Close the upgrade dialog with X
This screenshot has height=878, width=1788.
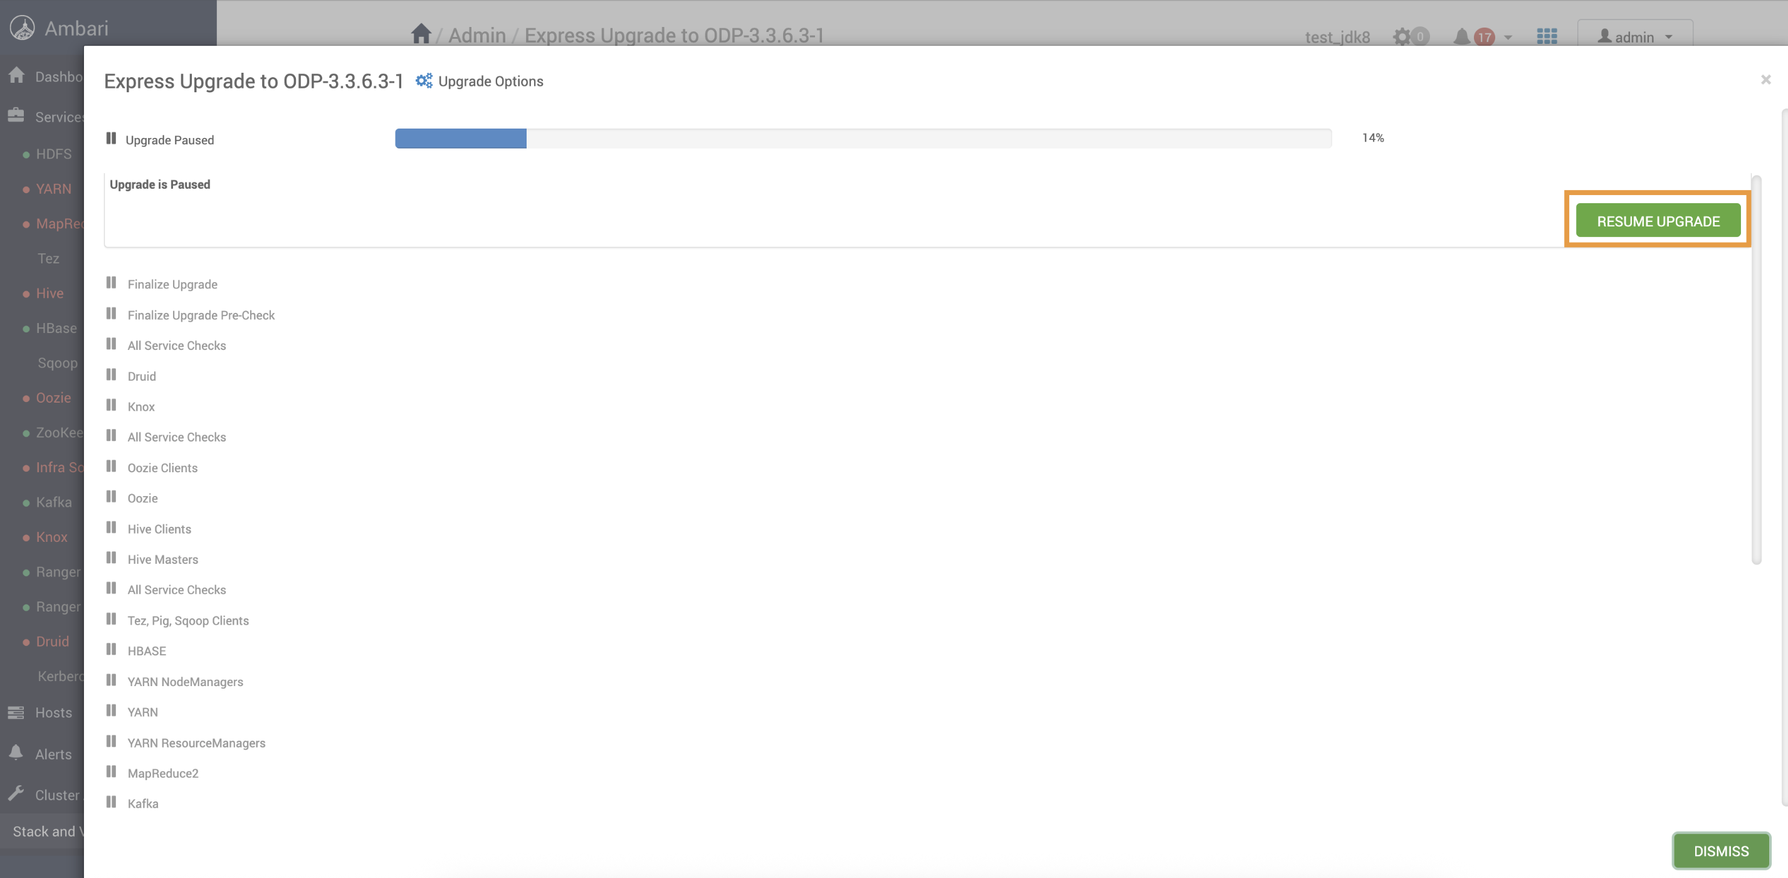click(x=1765, y=80)
